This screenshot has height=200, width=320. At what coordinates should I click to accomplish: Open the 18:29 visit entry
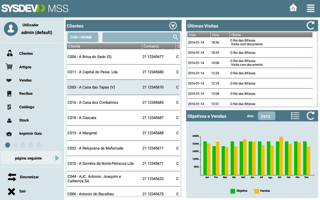tap(250, 52)
